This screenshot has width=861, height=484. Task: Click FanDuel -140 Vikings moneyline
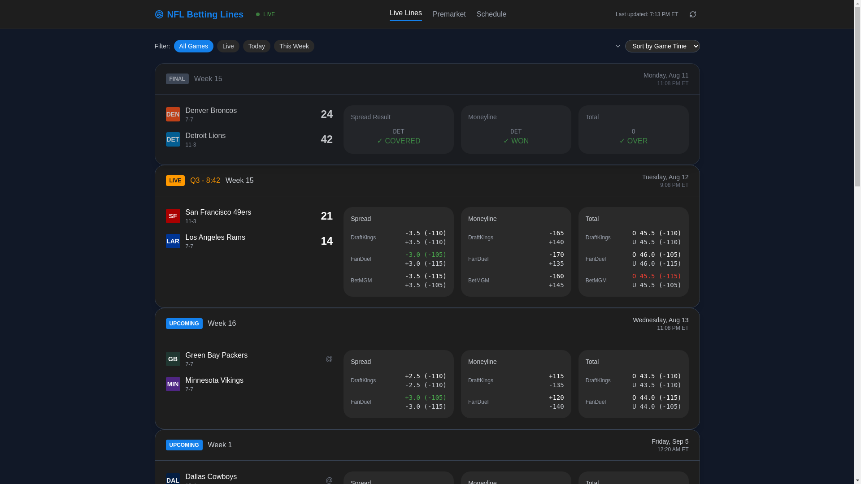coord(556,406)
